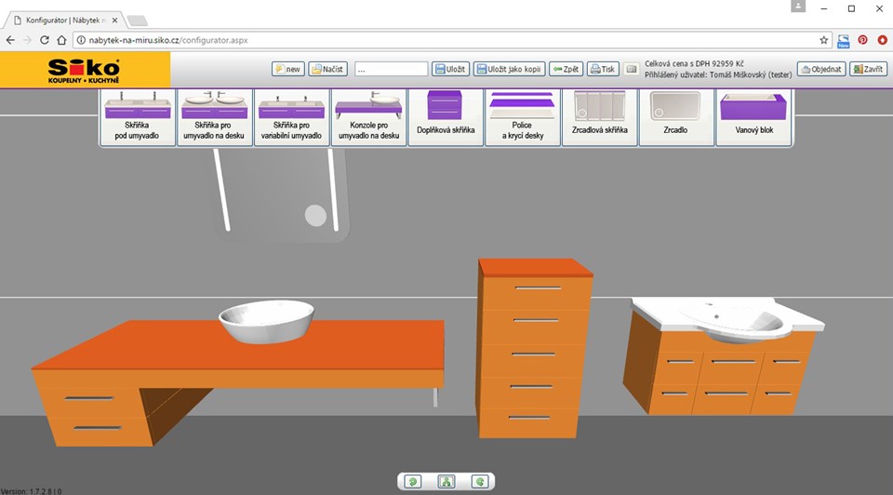The height and width of the screenshot is (495, 893).
Task: Click the small icon next to Tisk
Action: (x=631, y=69)
